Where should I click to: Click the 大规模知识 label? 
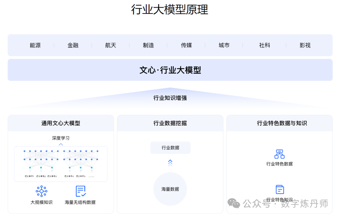(41, 202)
